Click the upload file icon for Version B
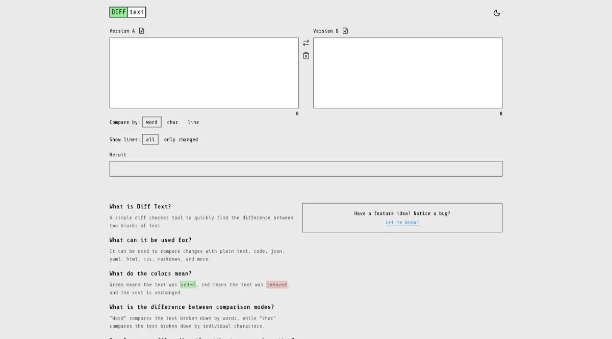The width and height of the screenshot is (612, 339). [345, 31]
